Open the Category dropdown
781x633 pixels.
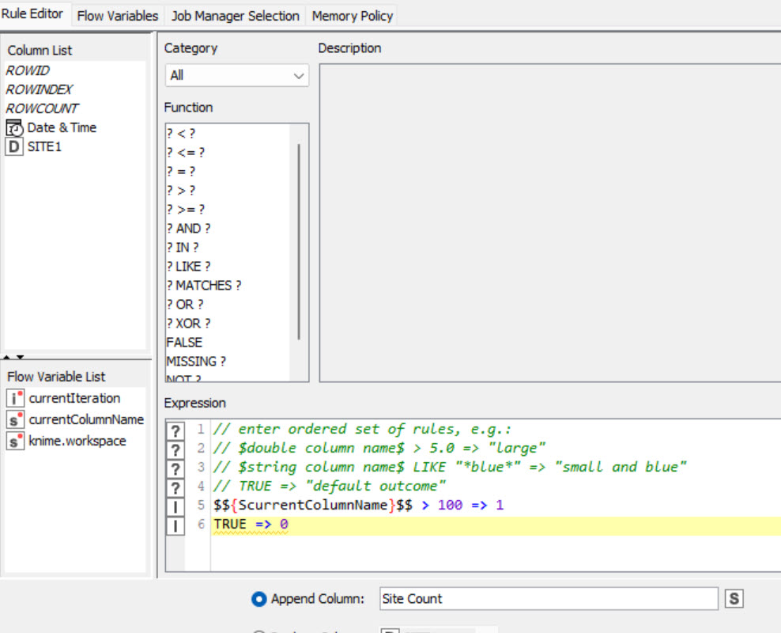[x=236, y=75]
